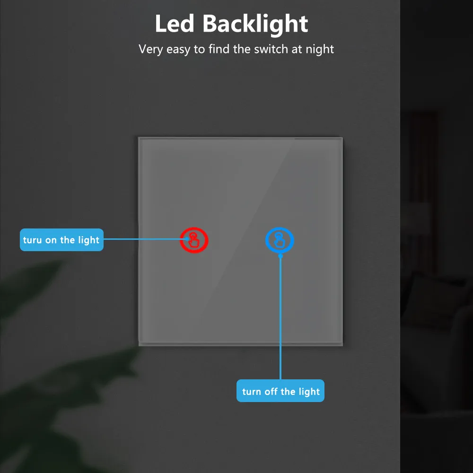This screenshot has width=473, height=473.
Task: Click the bottom edge of the switch panel
Action: pyautogui.click(x=240, y=343)
